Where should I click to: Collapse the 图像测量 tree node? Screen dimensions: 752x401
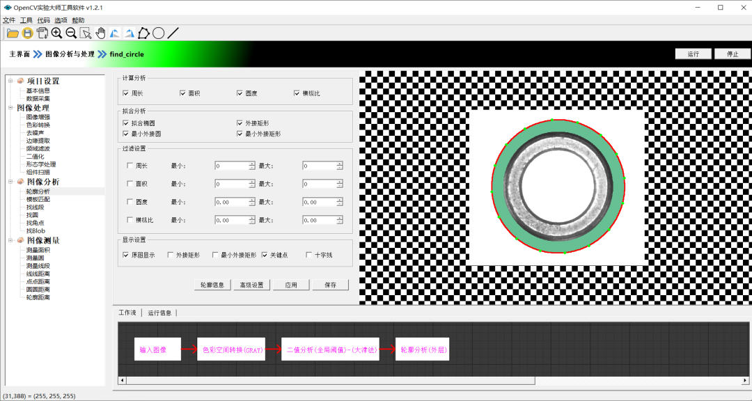(10, 240)
